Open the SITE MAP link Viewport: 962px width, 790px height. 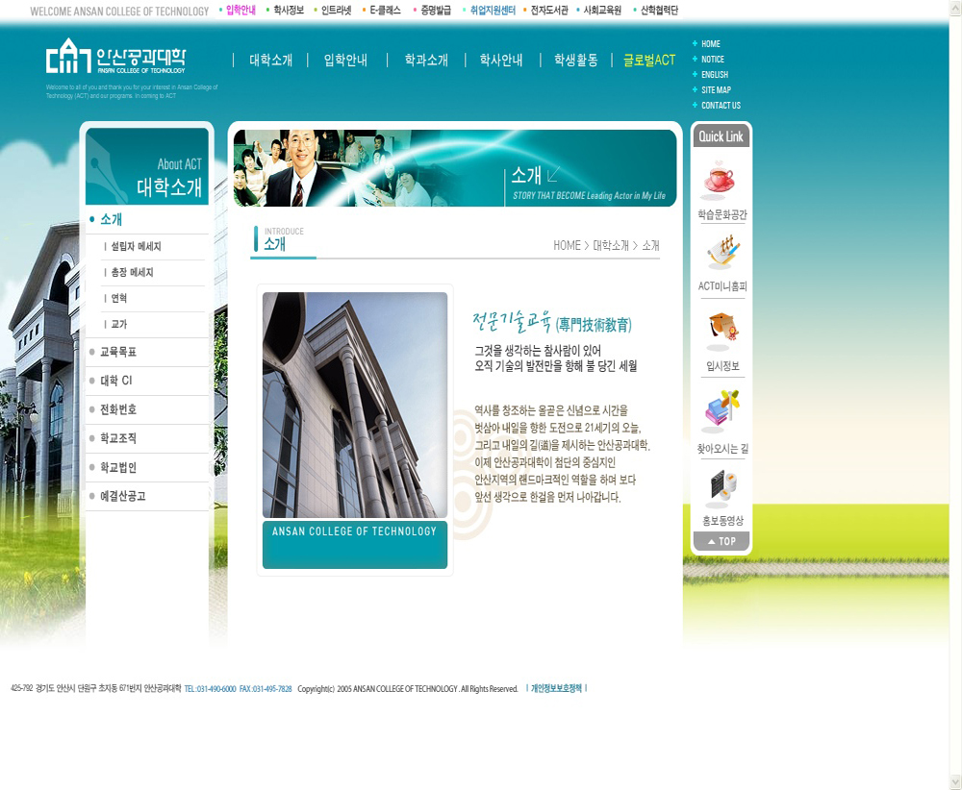[716, 90]
